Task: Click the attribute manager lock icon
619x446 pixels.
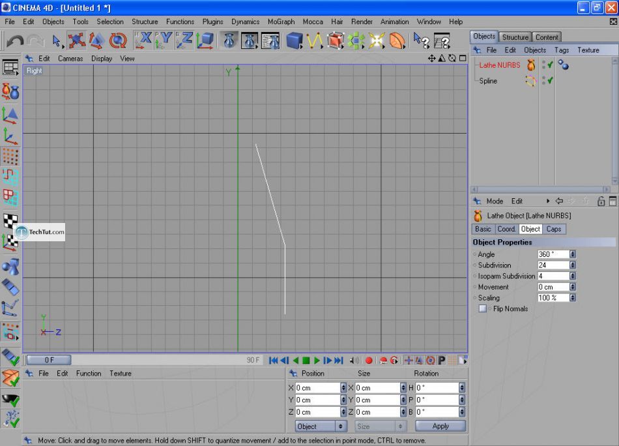Action: (x=601, y=201)
